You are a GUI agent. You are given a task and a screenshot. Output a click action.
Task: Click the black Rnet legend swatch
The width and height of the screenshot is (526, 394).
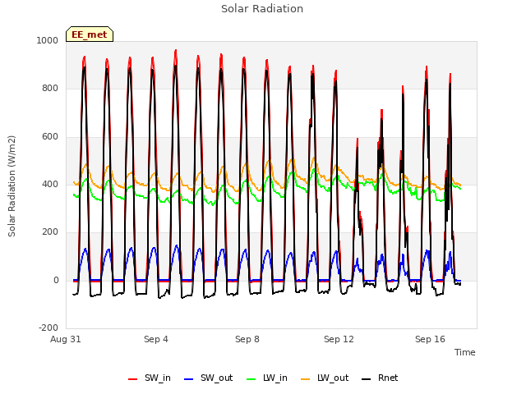pyautogui.click(x=367, y=379)
